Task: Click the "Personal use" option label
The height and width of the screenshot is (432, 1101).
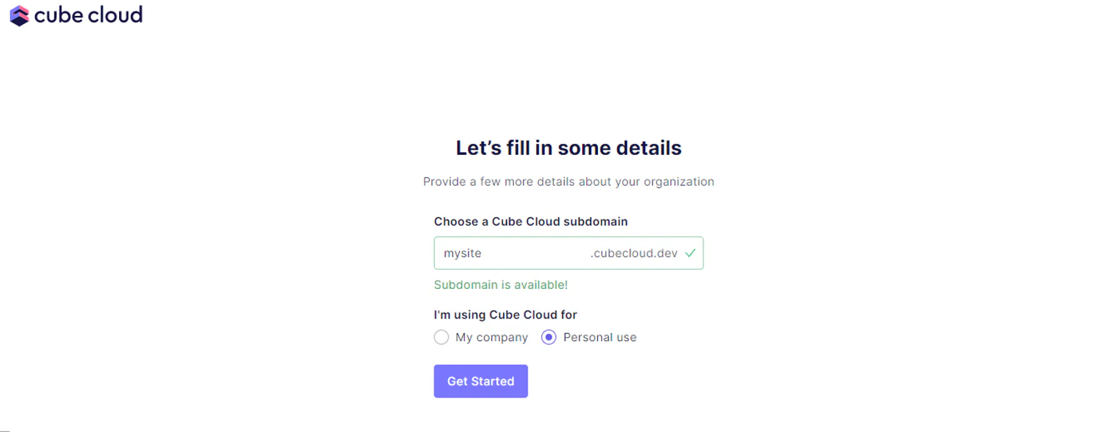Action: click(x=599, y=337)
